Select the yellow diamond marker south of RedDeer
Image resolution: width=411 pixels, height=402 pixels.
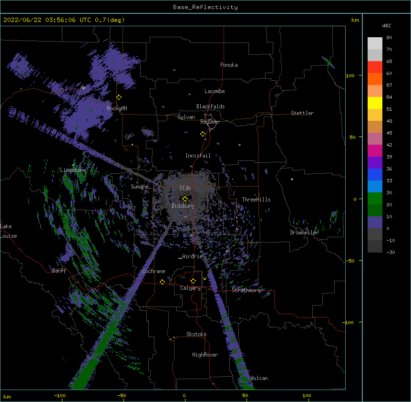[x=203, y=134]
